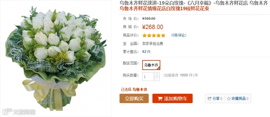Click the share arrow icon beside 分享
The height and width of the screenshot is (117, 270).
pos(209,98)
